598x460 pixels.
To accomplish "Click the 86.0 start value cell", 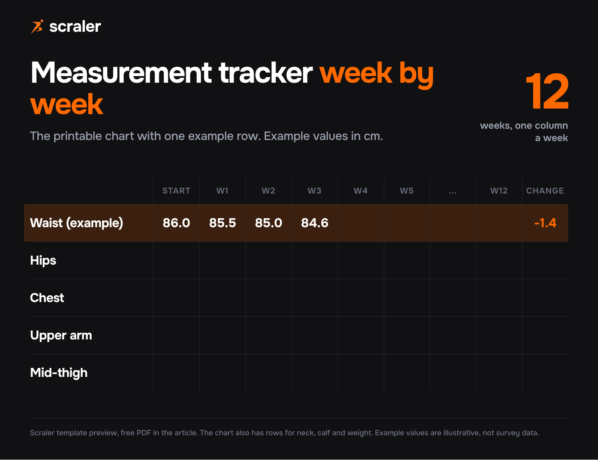I will (176, 223).
